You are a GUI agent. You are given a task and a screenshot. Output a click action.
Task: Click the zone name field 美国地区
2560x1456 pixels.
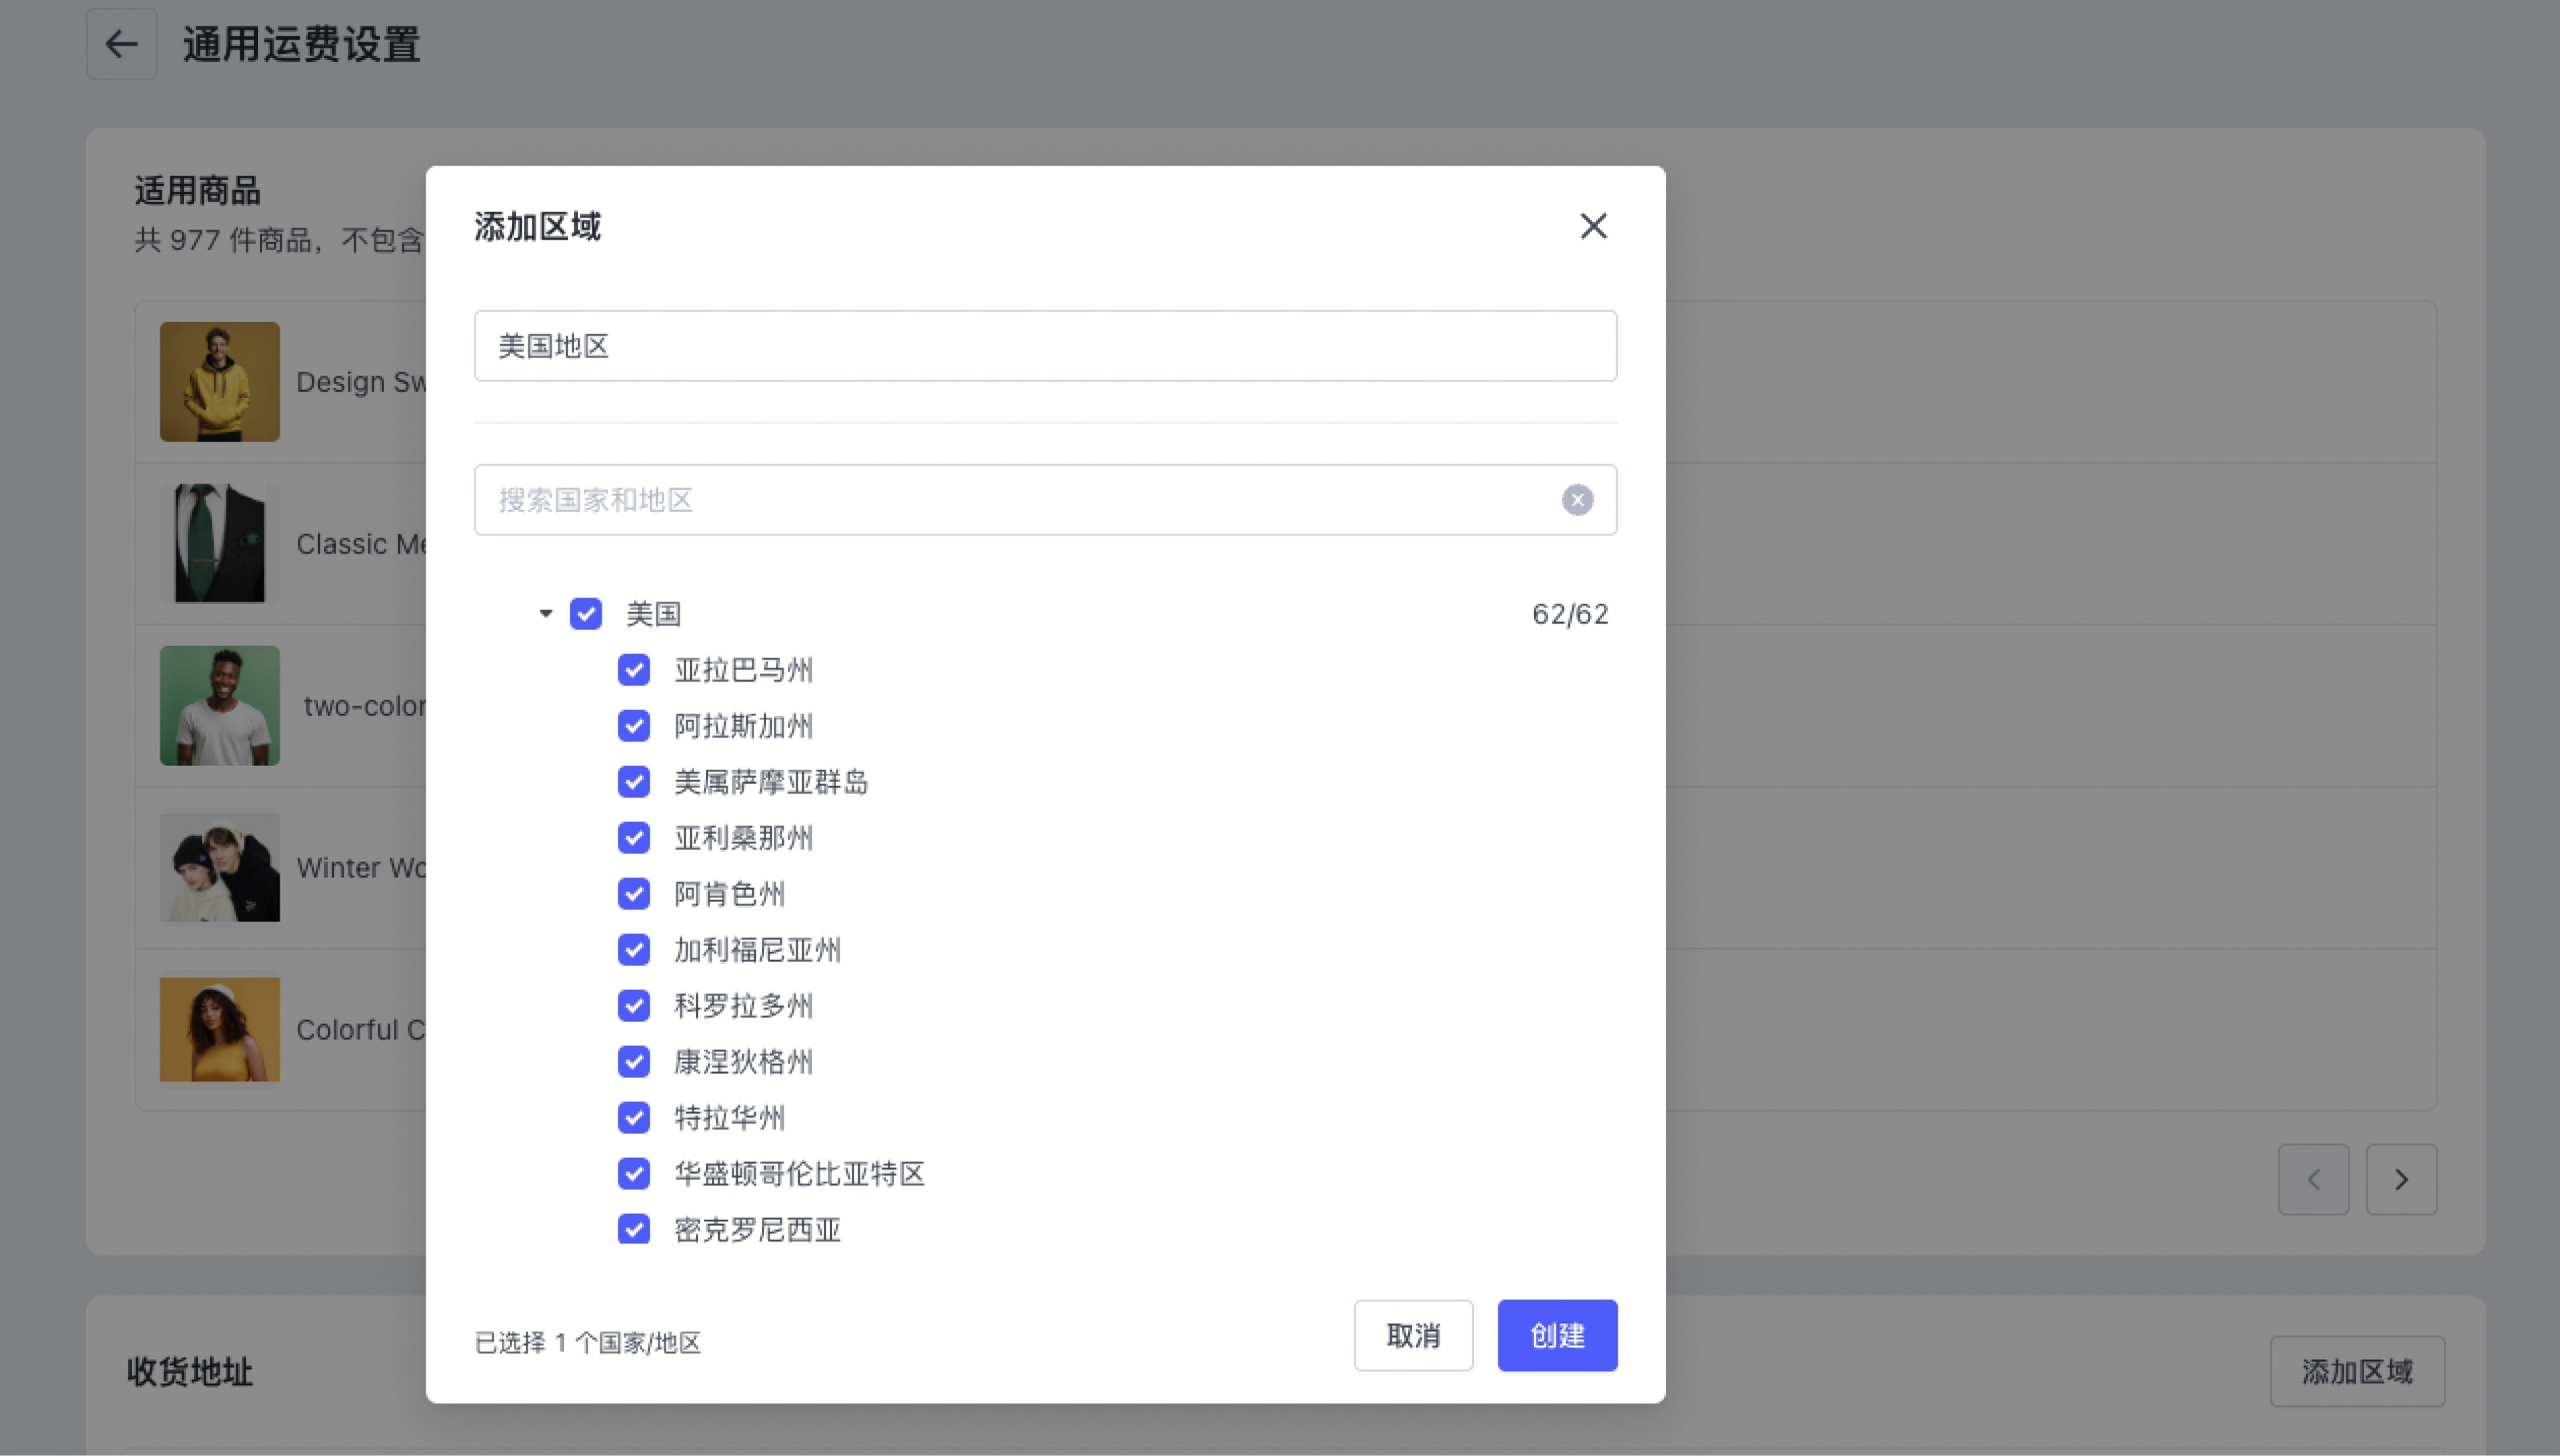click(1044, 346)
